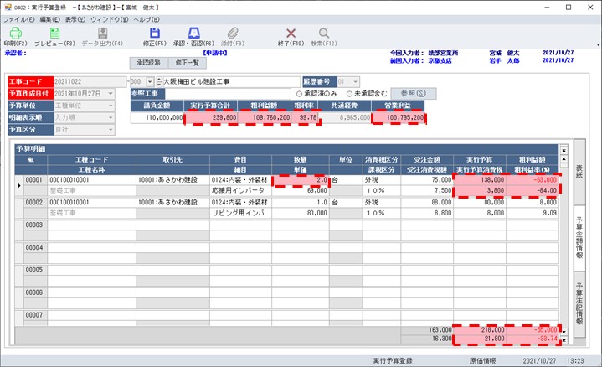The width and height of the screenshot is (602, 367).
Task: Select the 承認済のみ radio button
Action: (298, 93)
